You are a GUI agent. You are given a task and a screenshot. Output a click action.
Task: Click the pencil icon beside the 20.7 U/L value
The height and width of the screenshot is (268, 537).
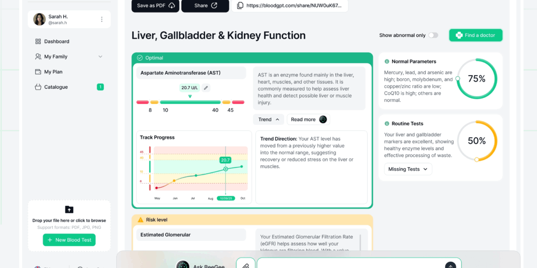point(205,88)
